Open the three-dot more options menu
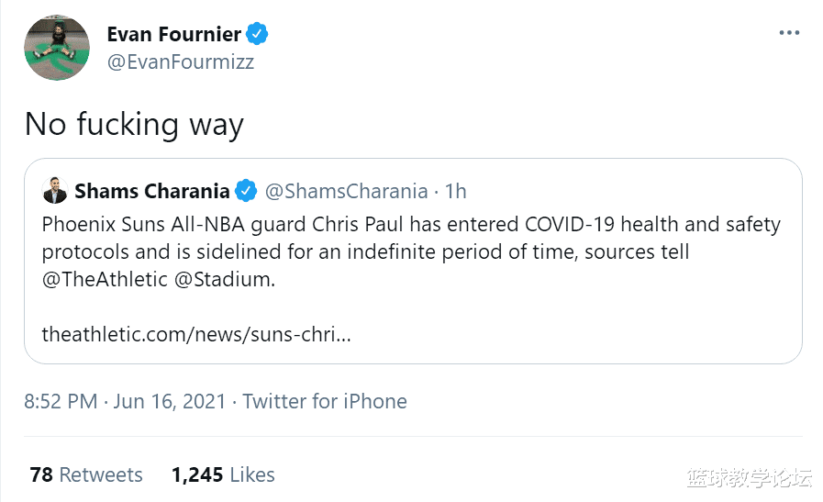The height and width of the screenshot is (502, 823). (x=789, y=33)
